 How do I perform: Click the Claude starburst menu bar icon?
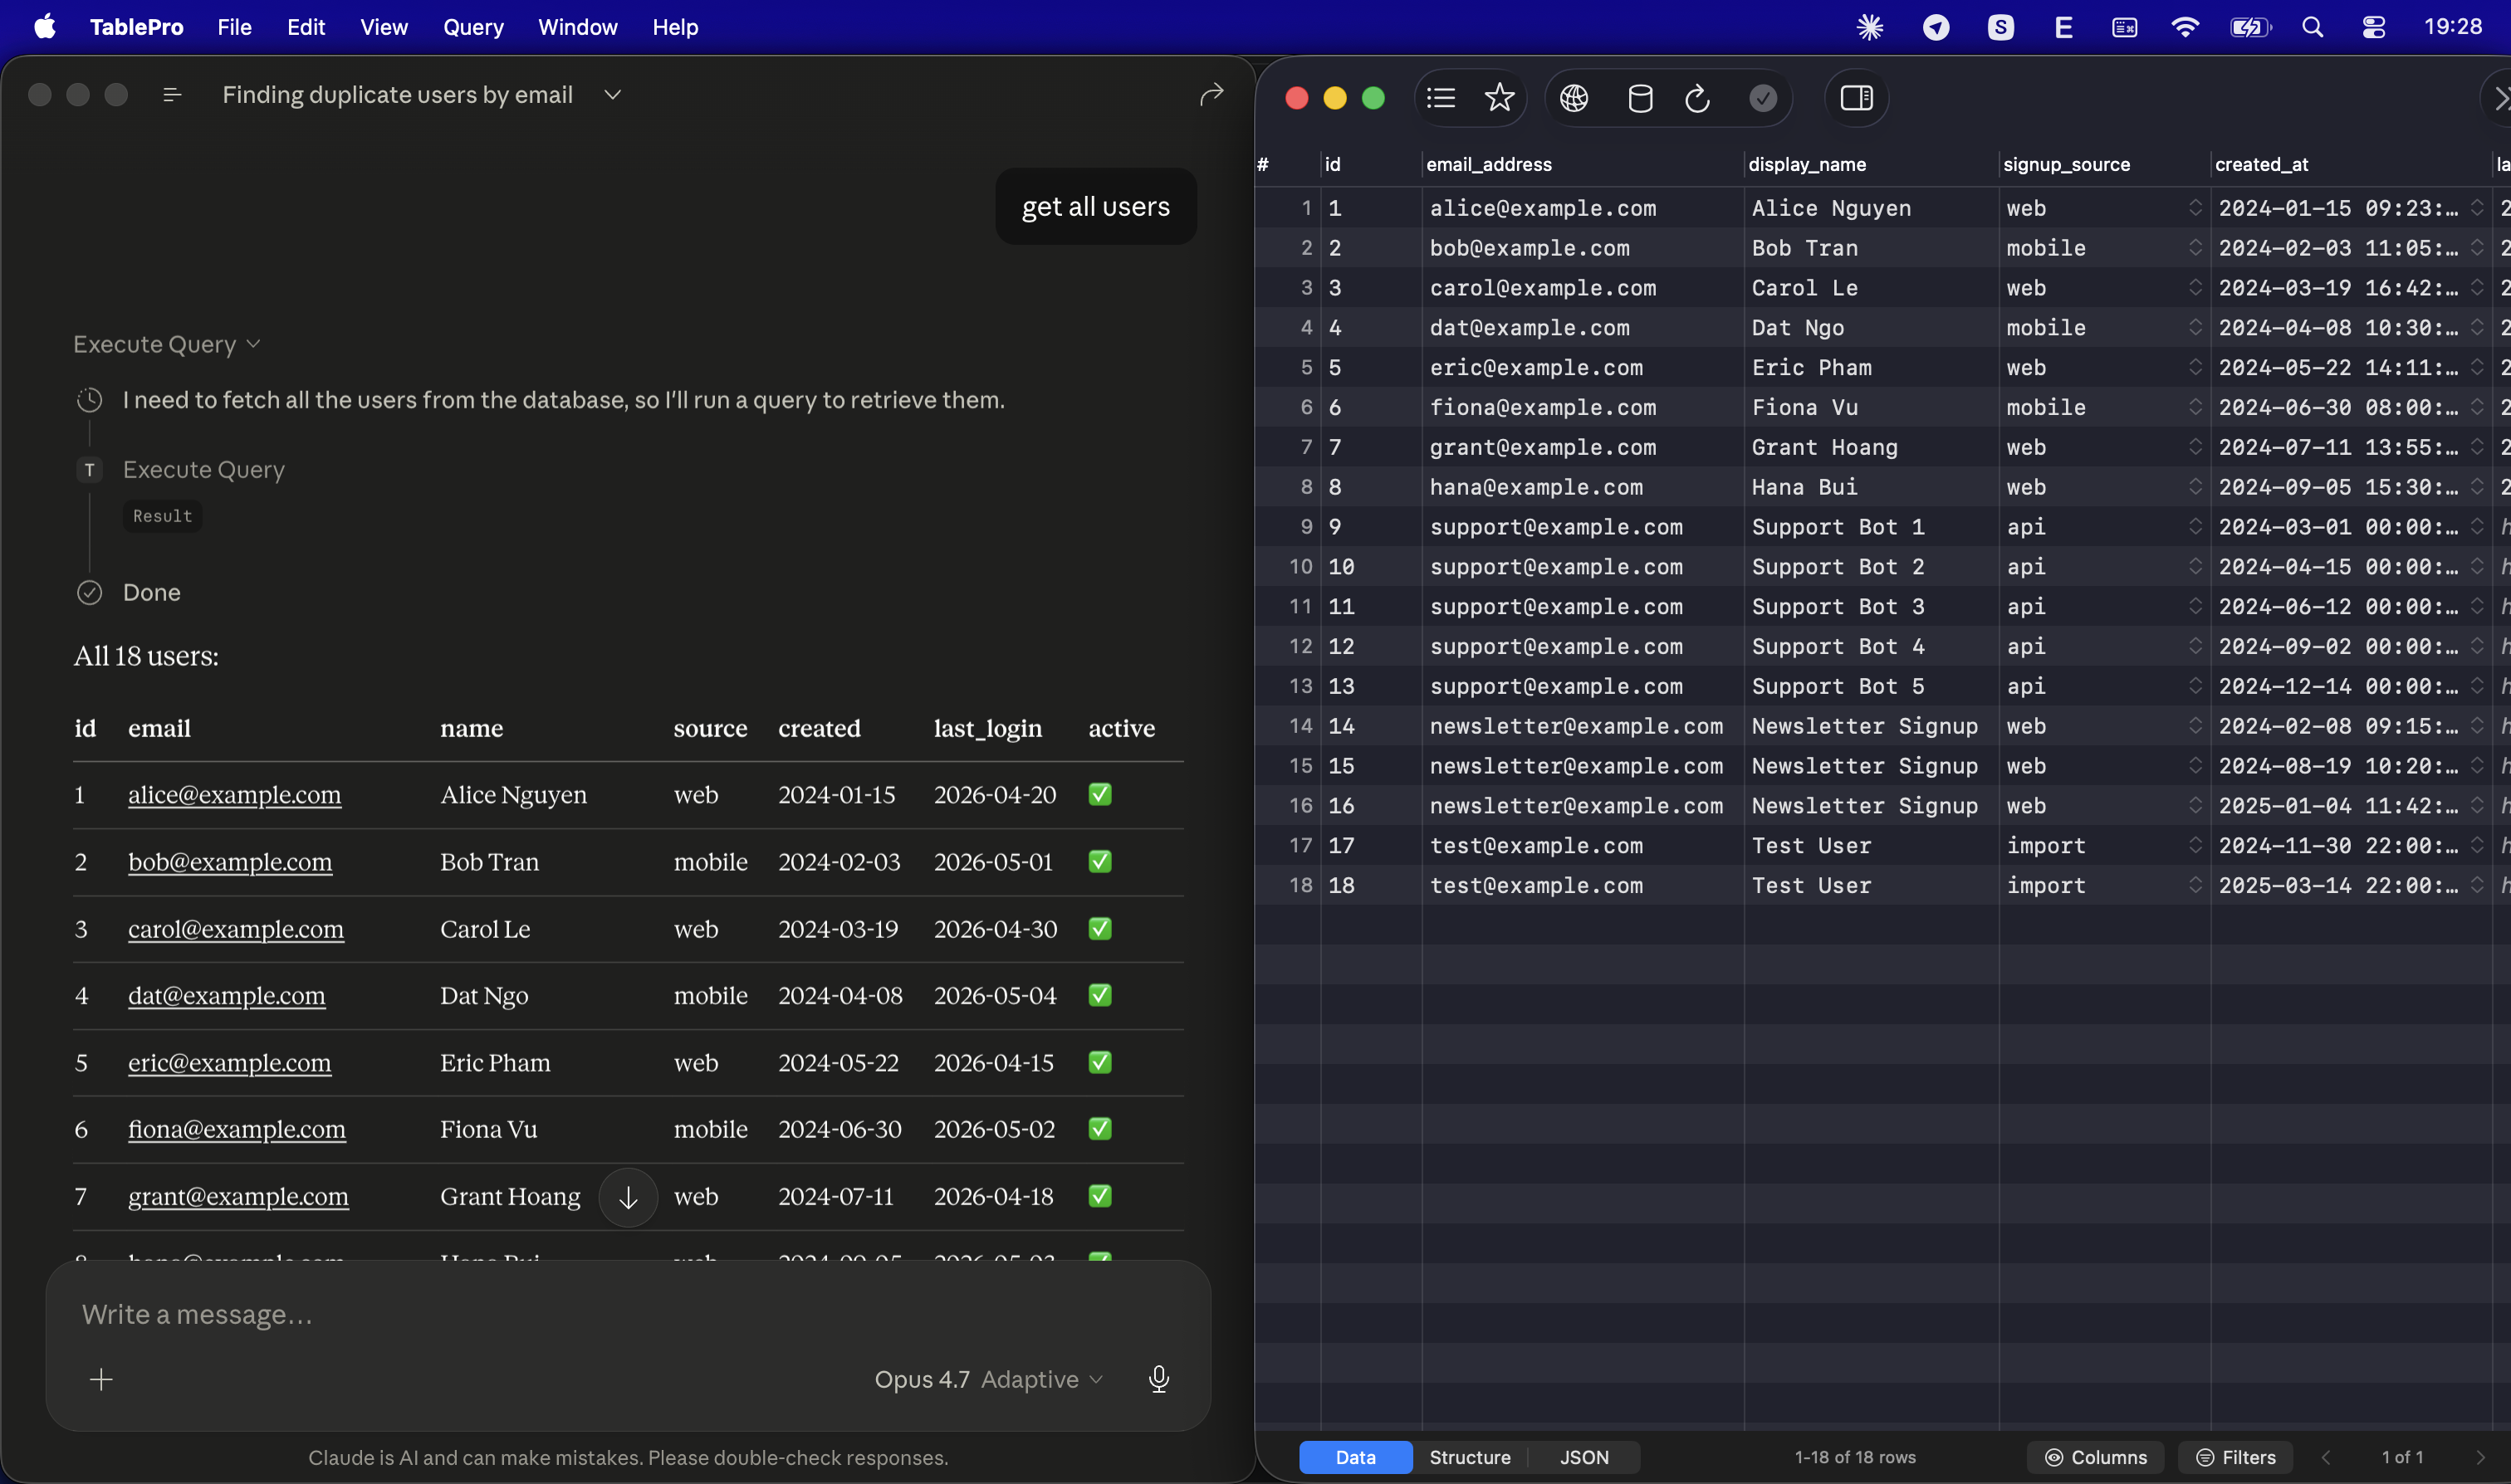tap(1870, 27)
